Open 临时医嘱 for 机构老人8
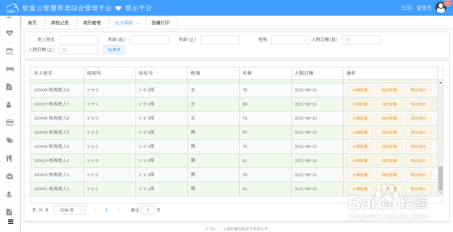The image size is (453, 232). click(x=389, y=90)
